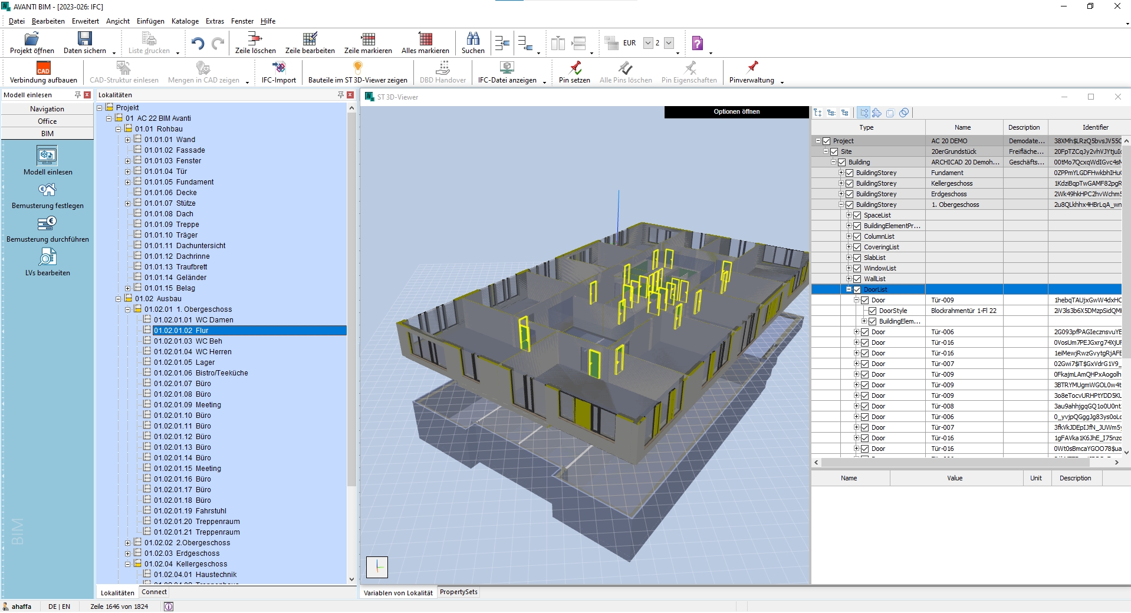Image resolution: width=1131 pixels, height=613 pixels.
Task: Click the Optionen öffnen button
Action: tap(736, 111)
